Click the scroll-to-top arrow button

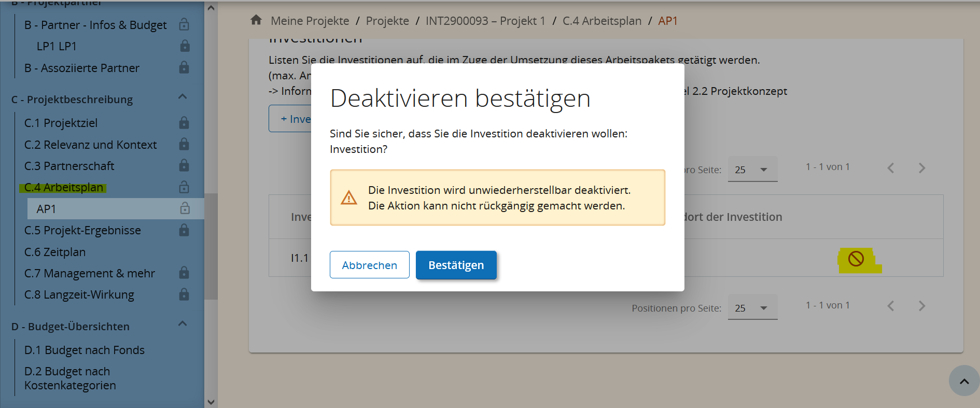pos(964,381)
